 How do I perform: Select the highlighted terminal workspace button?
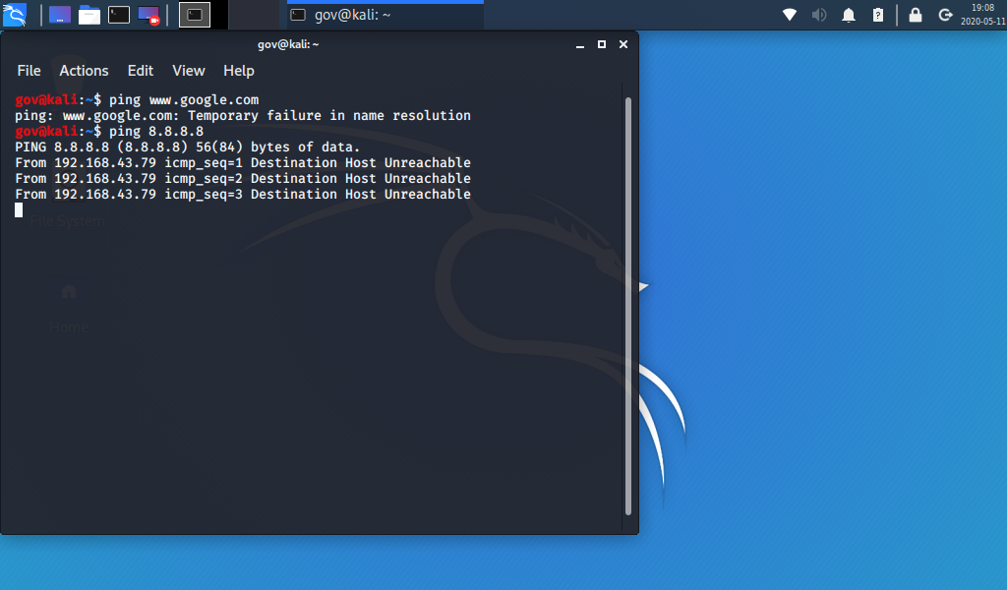coord(195,15)
